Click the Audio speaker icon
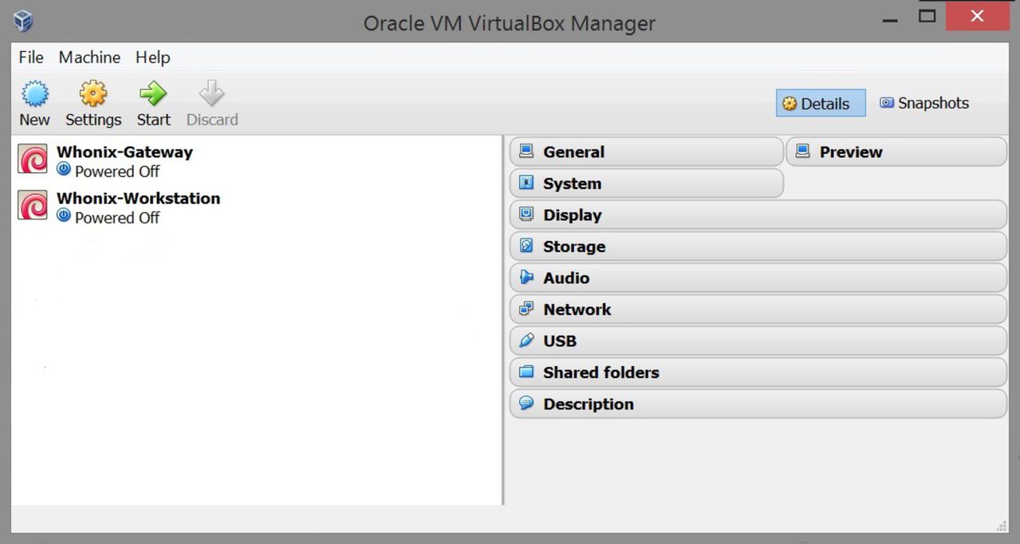1020x544 pixels. [x=526, y=278]
